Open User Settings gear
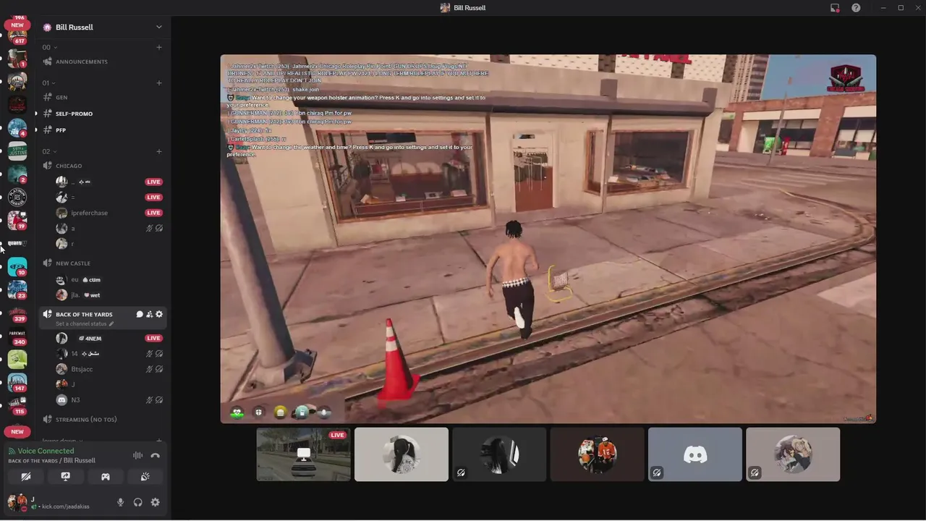The height and width of the screenshot is (521, 926). [155, 502]
